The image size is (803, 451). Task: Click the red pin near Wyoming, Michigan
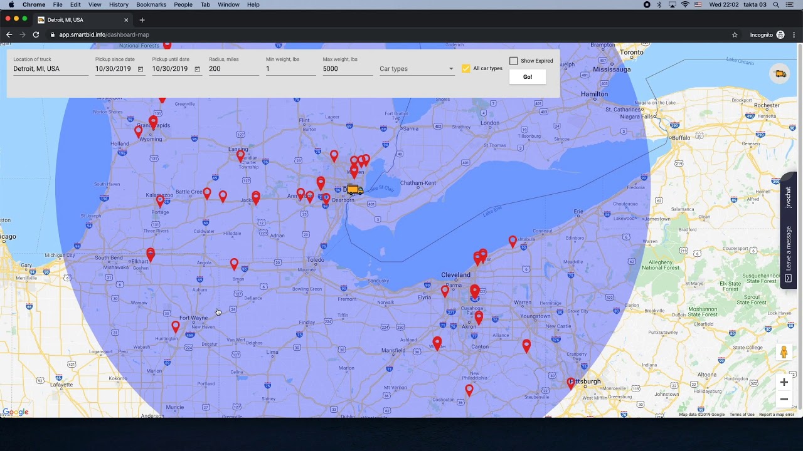139,132
